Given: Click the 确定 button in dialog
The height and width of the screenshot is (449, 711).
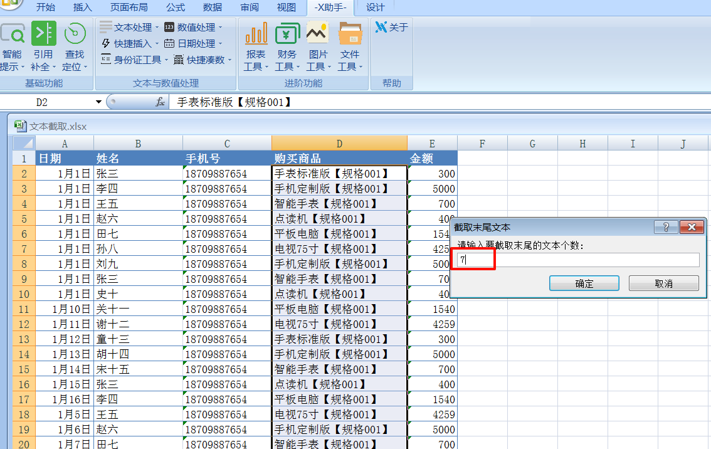Looking at the screenshot, I should click(584, 283).
